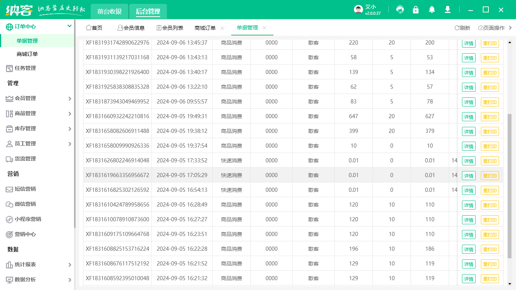The image size is (516, 290).
Task: Open the notifications bell icon
Action: click(x=432, y=10)
